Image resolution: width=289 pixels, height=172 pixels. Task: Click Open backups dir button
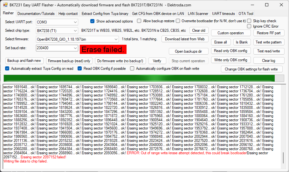click(x=188, y=51)
